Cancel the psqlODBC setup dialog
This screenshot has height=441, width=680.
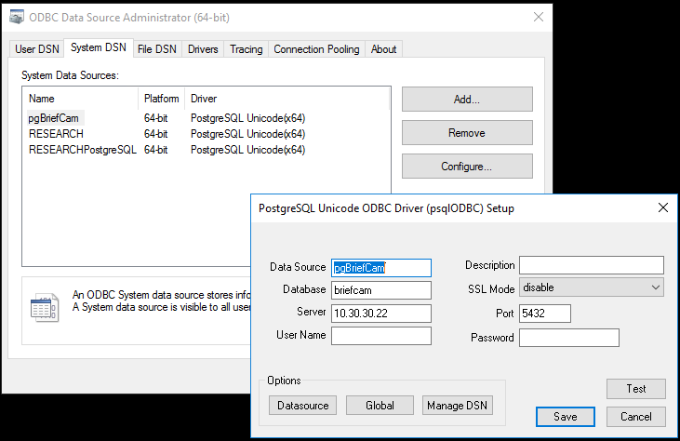click(x=635, y=417)
